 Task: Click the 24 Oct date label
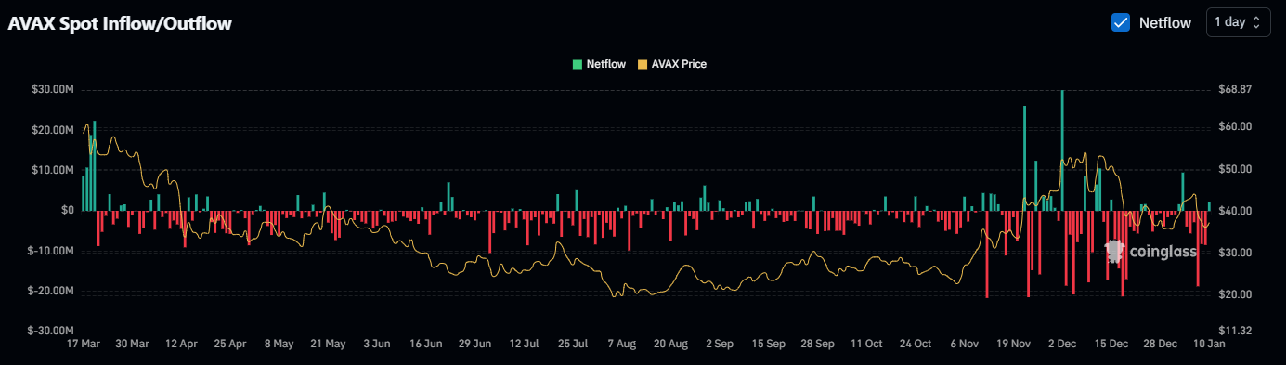915,344
